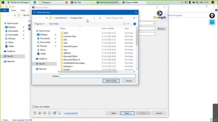Switch to Epic Pen taskbar item

coord(76,2)
